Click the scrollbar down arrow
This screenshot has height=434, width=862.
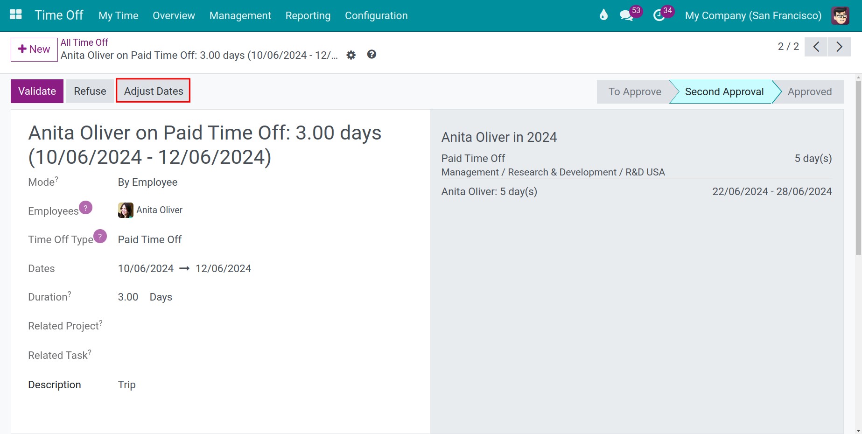point(858,430)
